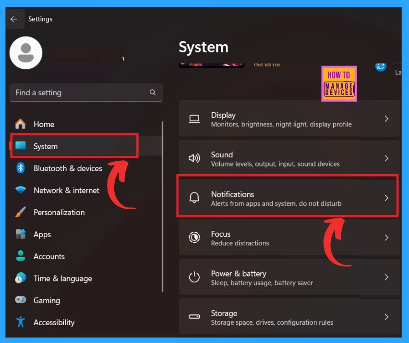Click the Sound speaker icon
The image size is (409, 343).
(x=194, y=158)
